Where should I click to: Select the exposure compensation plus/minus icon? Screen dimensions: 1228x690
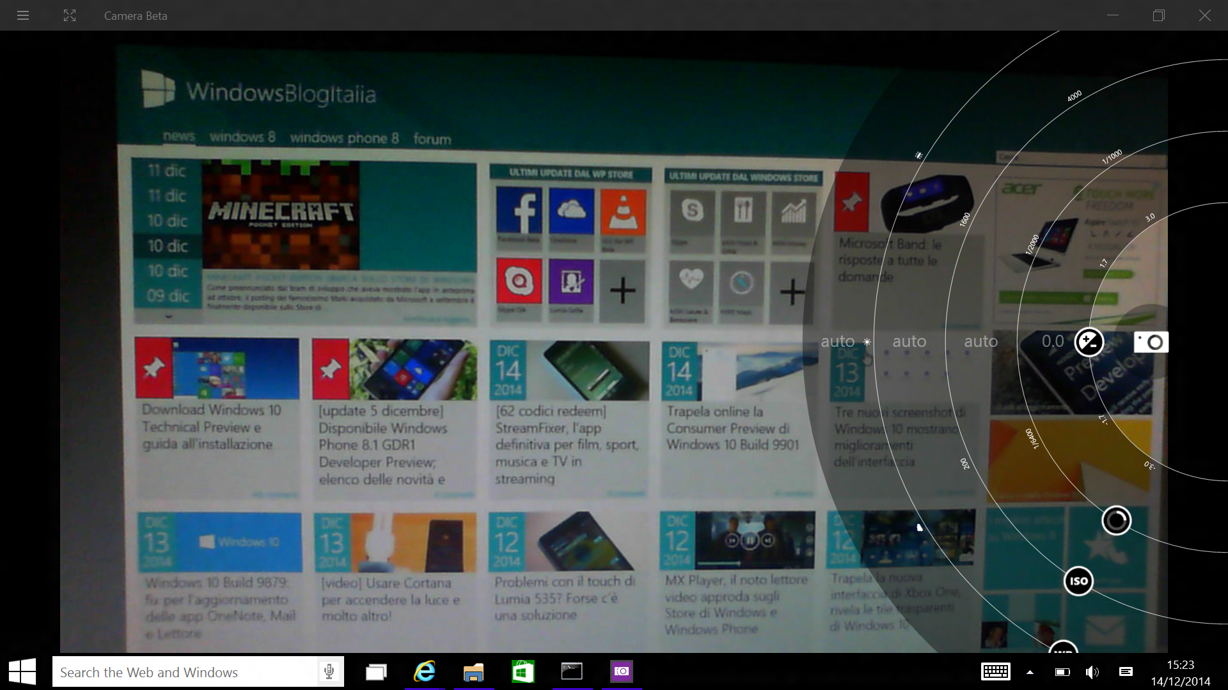pyautogui.click(x=1089, y=342)
